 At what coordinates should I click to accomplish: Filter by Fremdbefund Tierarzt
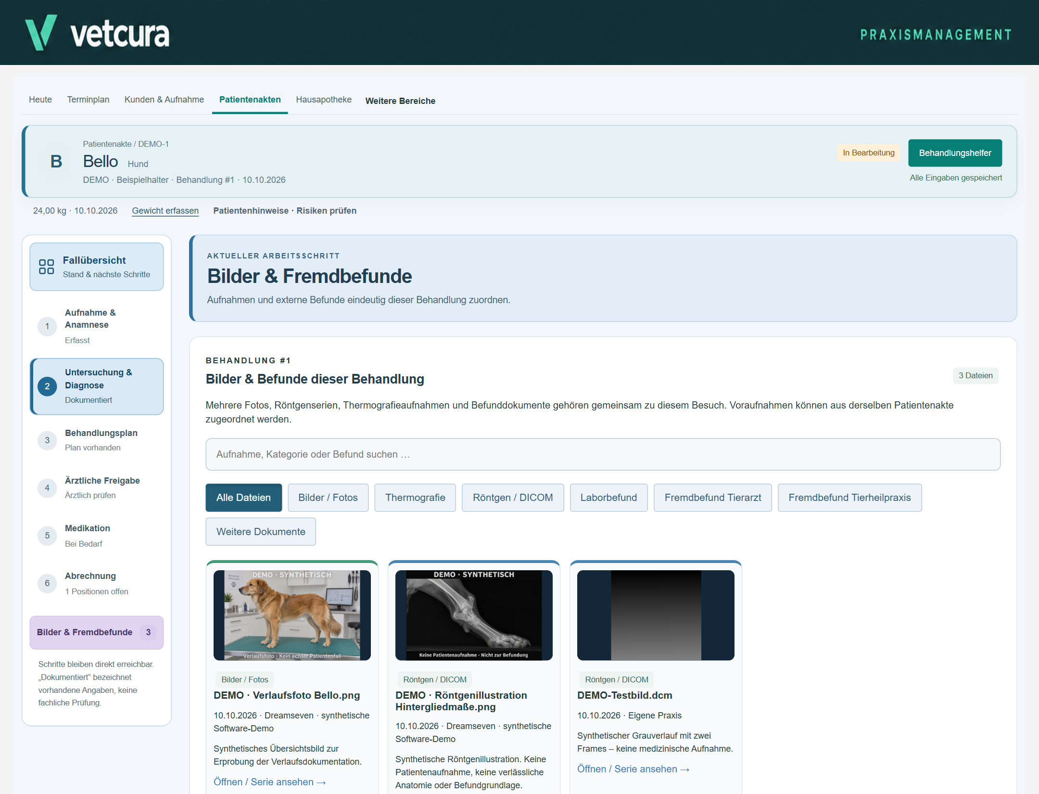point(713,498)
